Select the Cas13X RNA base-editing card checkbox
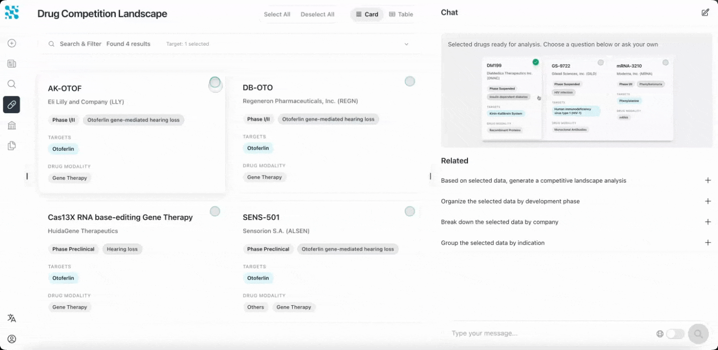718x350 pixels. click(x=215, y=211)
